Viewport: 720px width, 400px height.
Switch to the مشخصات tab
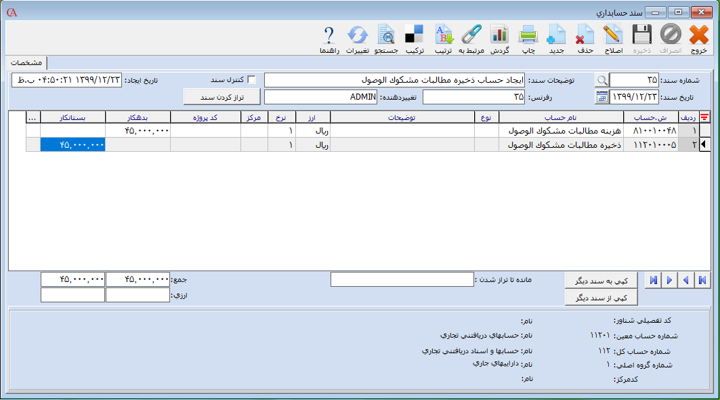click(x=26, y=62)
